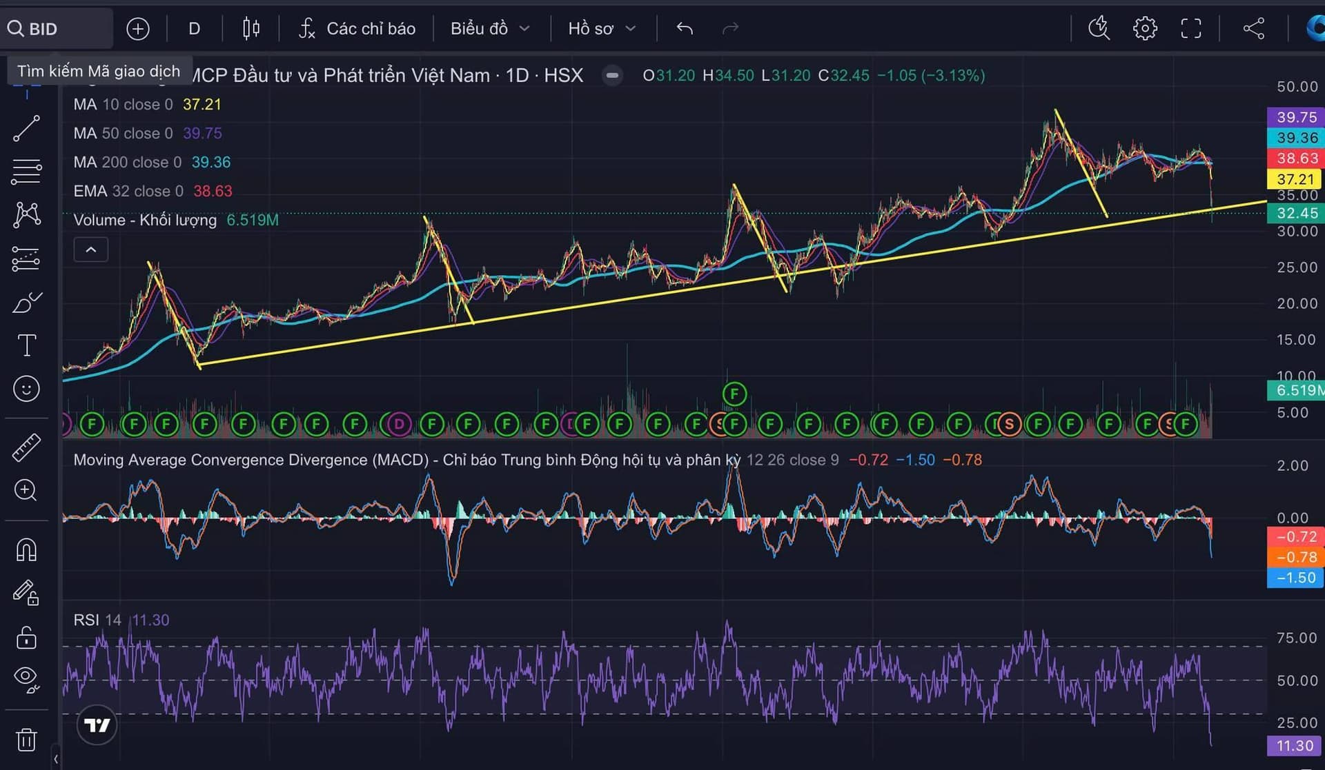Collapse the indicator legend chevron
1325x770 pixels.
tap(90, 250)
